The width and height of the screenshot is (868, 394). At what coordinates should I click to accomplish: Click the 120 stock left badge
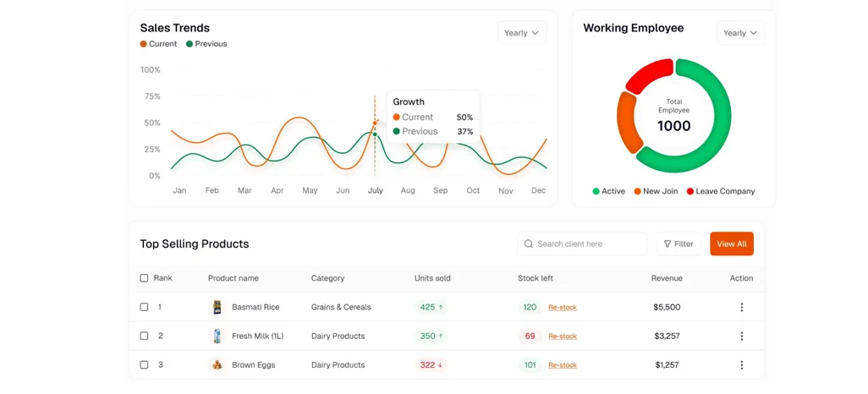[x=530, y=307]
